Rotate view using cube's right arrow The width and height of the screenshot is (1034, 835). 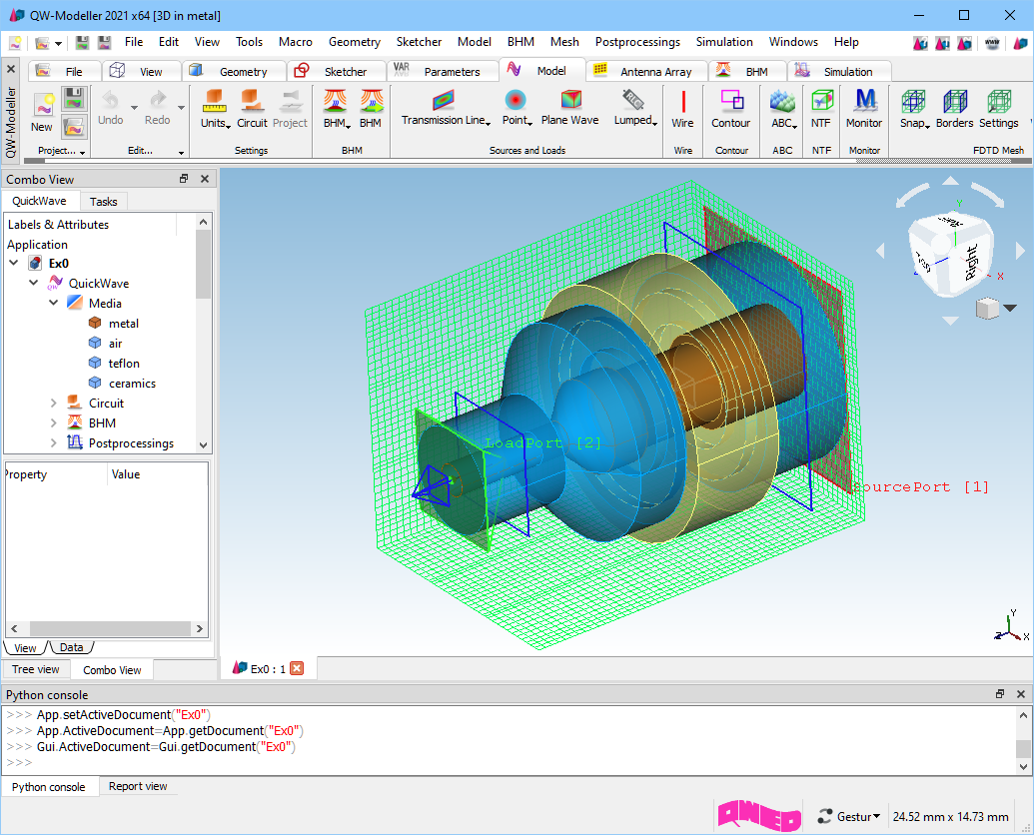[x=1021, y=251]
